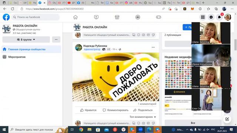Viewport: 237px width, 133px height.
Task: Add GIF in the upper comment box
Action: pyautogui.click(x=148, y=35)
